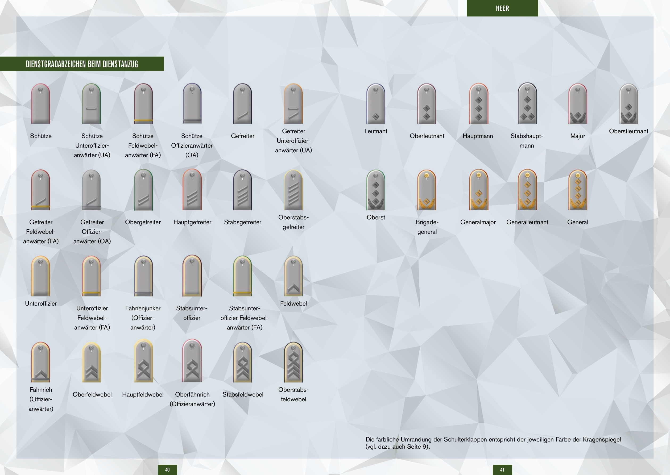This screenshot has height=475, width=670.
Task: Select the Feldwebel chevron insignia
Action: coord(293,276)
